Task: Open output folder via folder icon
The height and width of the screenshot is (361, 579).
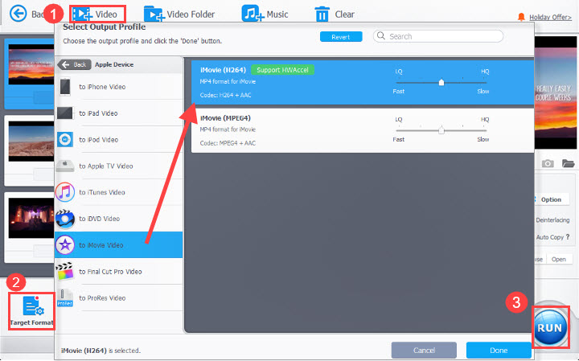Action: pyautogui.click(x=568, y=163)
